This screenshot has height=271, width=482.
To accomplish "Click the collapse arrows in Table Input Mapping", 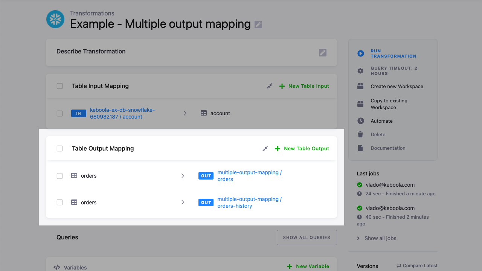I will (269, 86).
